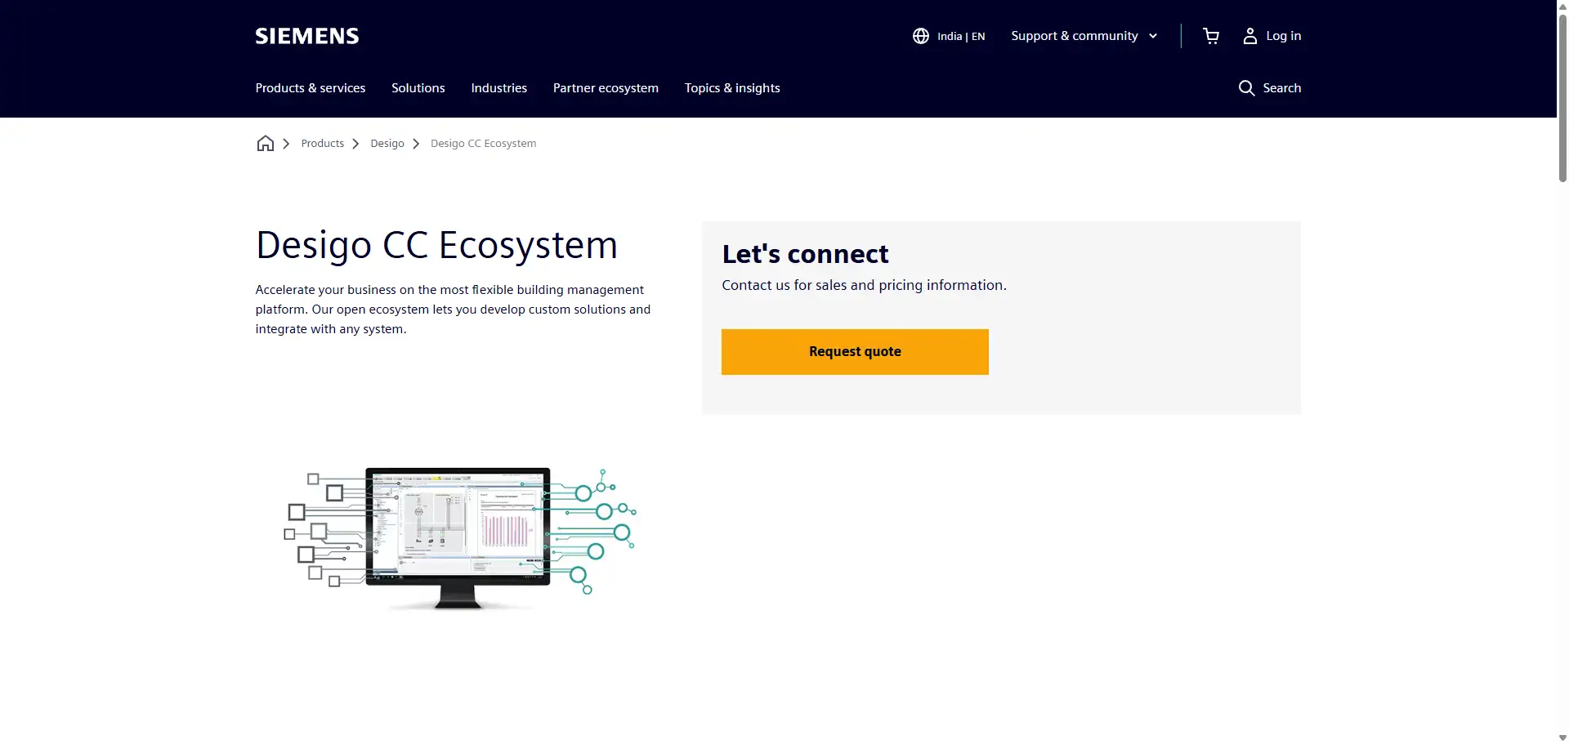Viewport: 1569px width, 744px height.
Task: Open the Solutions menu
Action: [x=418, y=88]
